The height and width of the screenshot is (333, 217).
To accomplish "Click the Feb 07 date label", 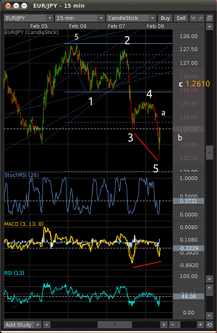I will pyautogui.click(x=116, y=26).
